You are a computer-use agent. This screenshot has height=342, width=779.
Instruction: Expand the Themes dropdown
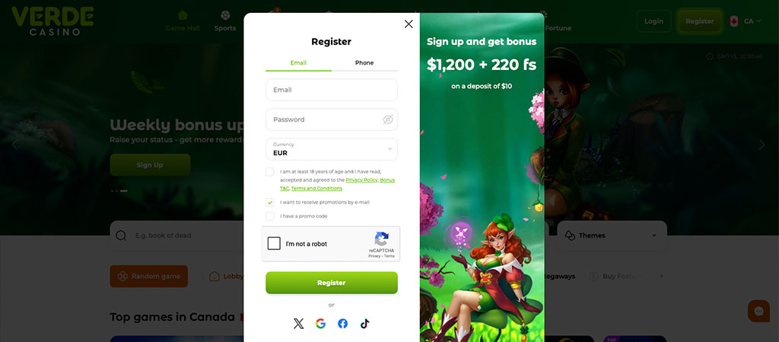612,236
